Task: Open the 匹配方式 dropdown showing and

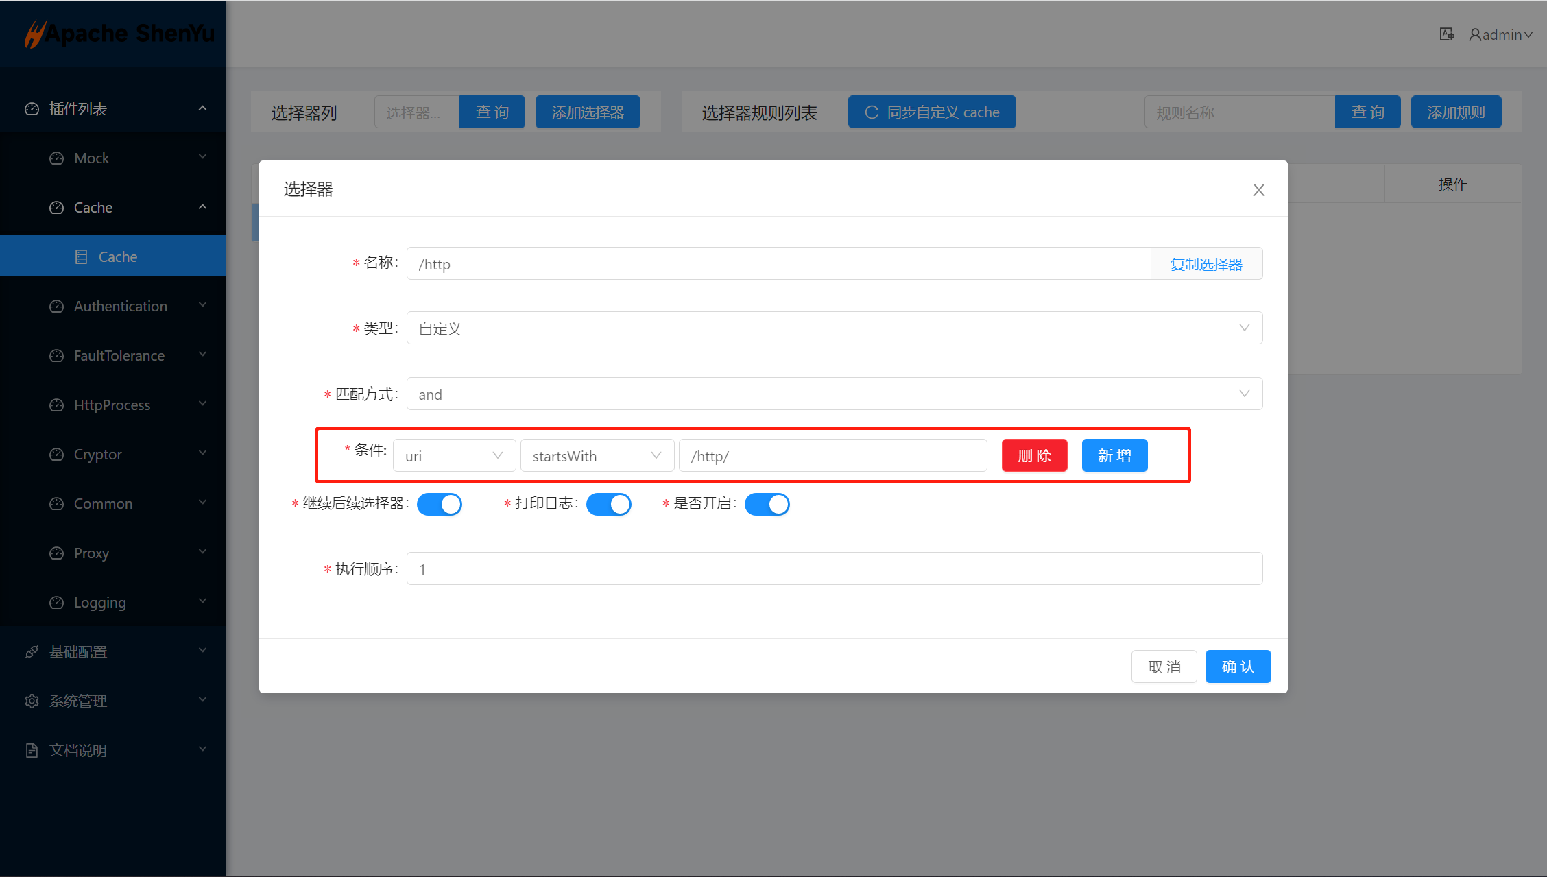Action: 834,394
